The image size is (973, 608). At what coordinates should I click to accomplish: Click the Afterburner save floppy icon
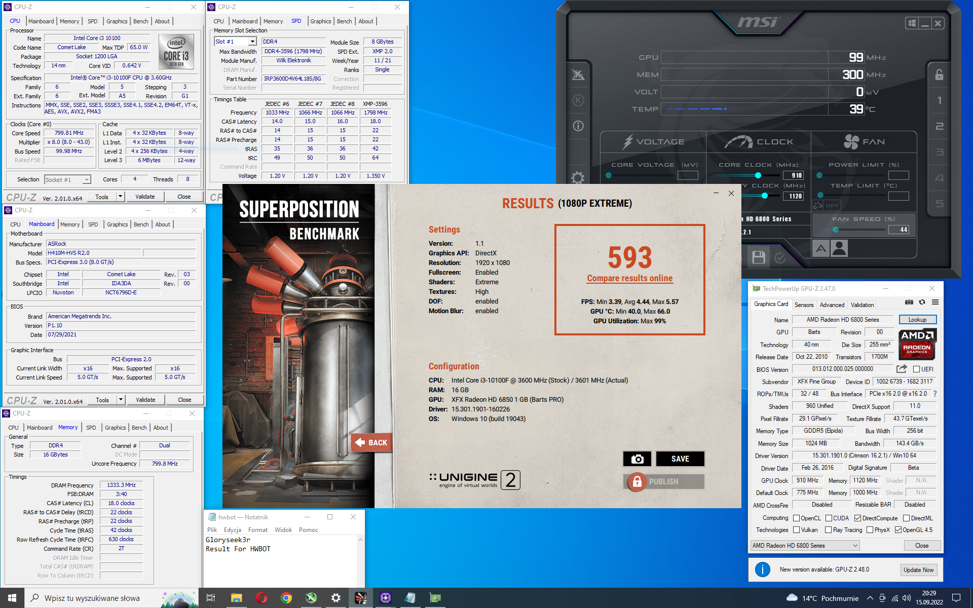point(759,257)
